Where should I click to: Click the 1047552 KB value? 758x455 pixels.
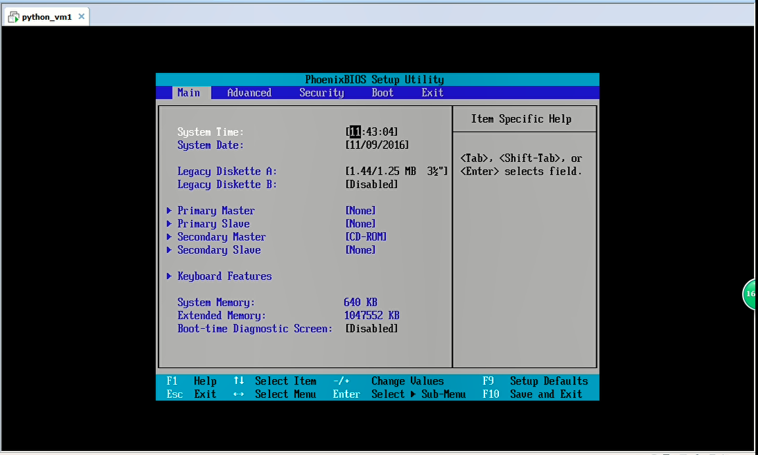click(x=371, y=315)
